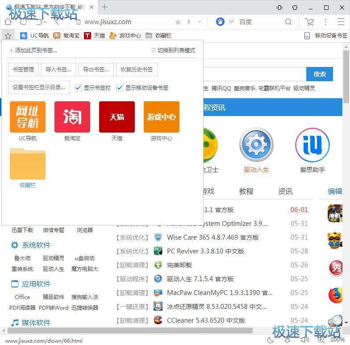The height and width of the screenshot is (345, 350).
Task: Click 添加此页到书签
Action: tap(33, 50)
